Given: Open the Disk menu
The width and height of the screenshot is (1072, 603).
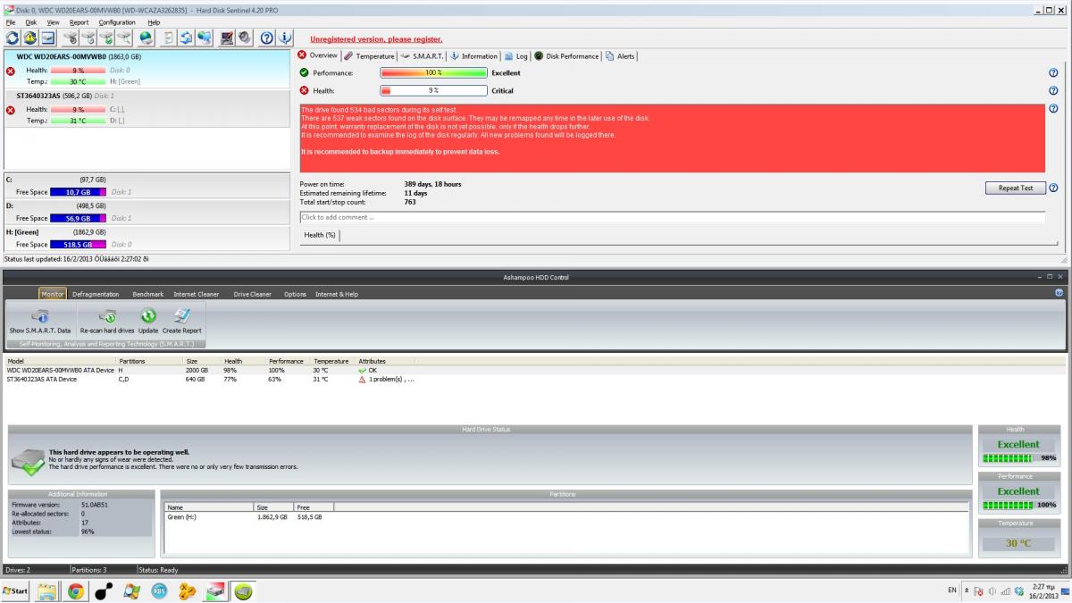Looking at the screenshot, I should (x=31, y=22).
